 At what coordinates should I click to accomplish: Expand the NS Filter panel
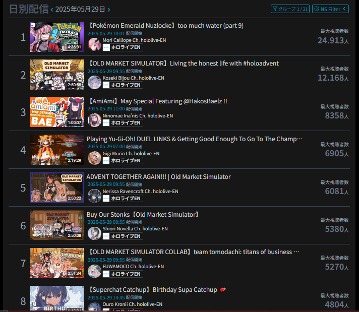pyautogui.click(x=330, y=9)
